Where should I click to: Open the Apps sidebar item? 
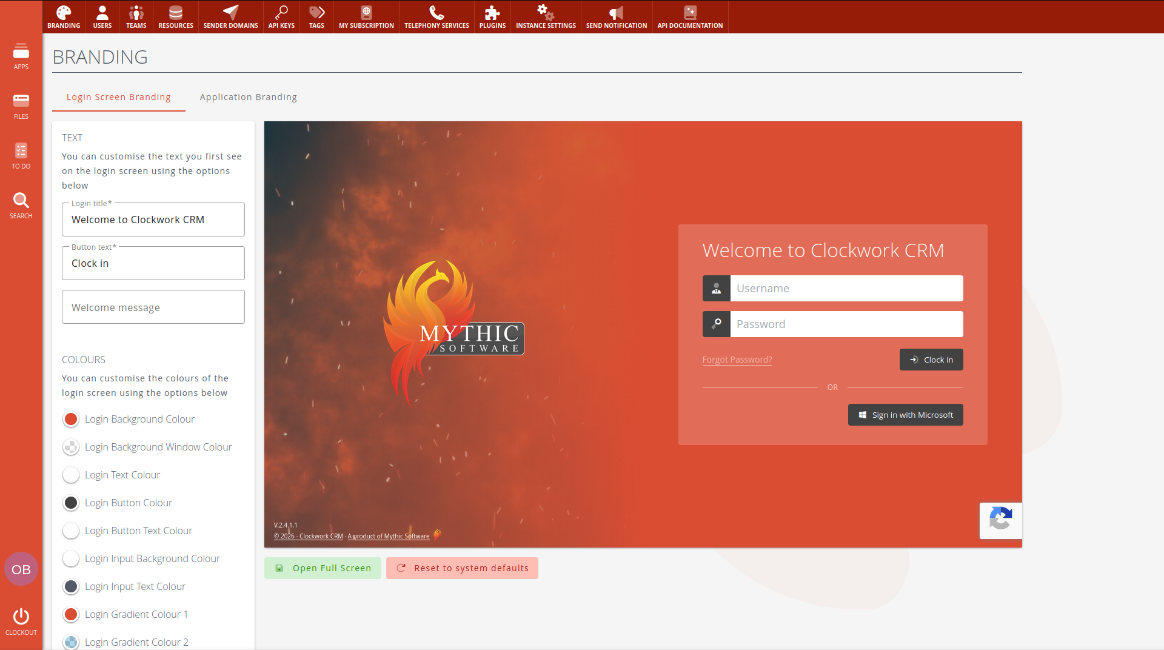click(x=21, y=56)
